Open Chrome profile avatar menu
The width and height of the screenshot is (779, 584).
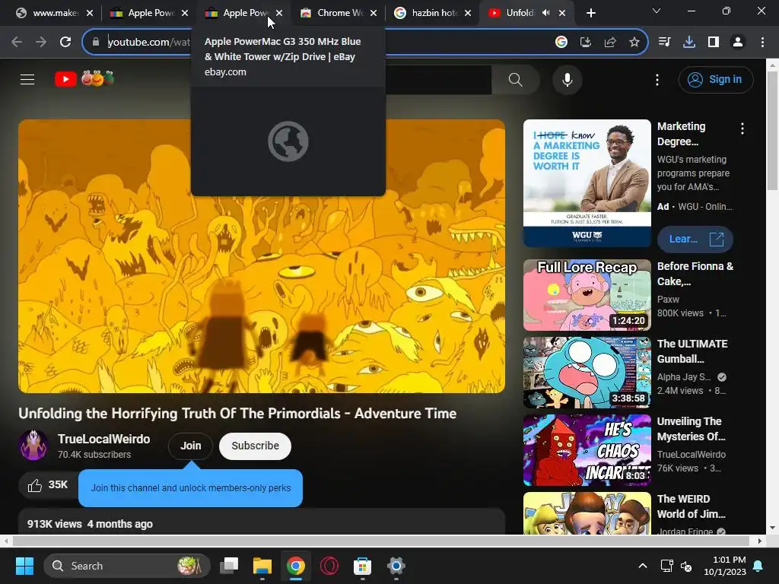[x=738, y=43]
